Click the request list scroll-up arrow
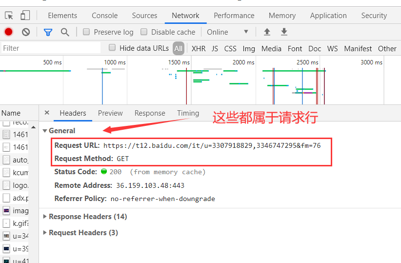This screenshot has width=401, height=263. point(34,127)
